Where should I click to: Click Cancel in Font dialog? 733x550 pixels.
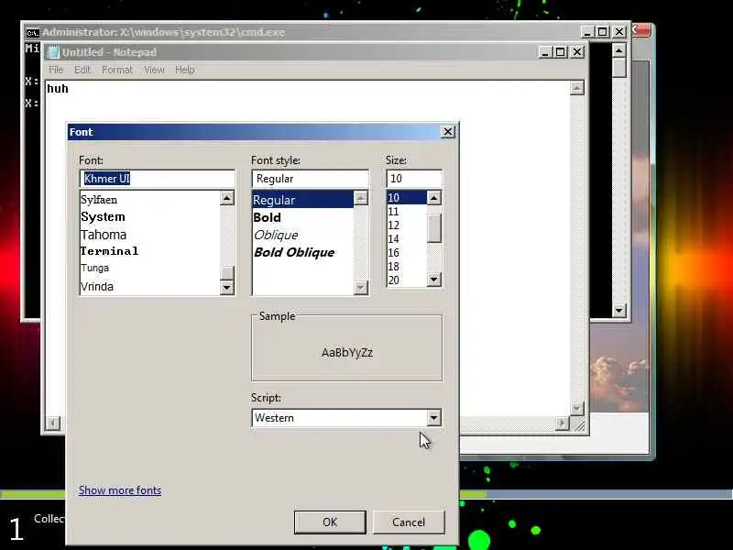click(x=409, y=522)
